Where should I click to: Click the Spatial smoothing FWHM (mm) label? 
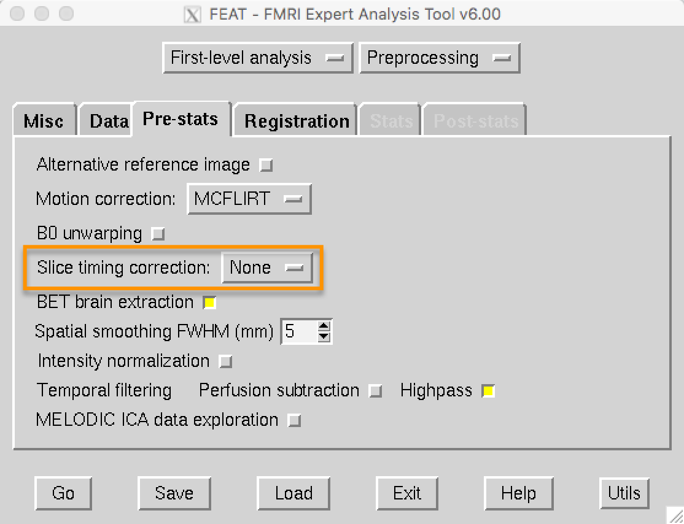point(154,332)
